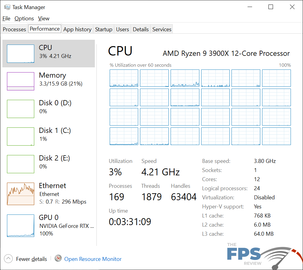Minimize the Task Manager window

point(250,7)
